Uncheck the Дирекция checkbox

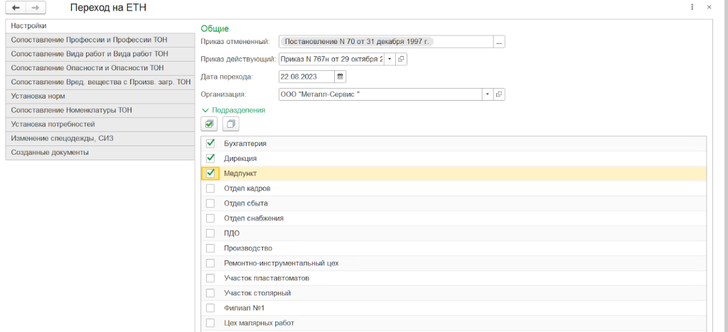coord(210,158)
